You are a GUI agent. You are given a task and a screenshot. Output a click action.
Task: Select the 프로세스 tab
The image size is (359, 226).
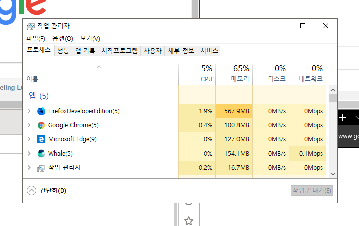[39, 50]
